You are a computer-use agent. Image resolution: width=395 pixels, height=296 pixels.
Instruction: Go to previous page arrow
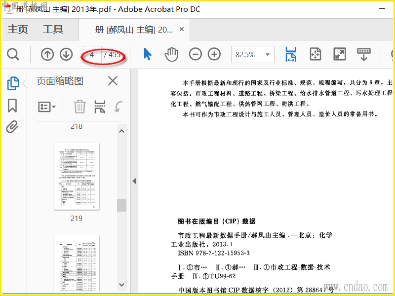click(x=47, y=54)
